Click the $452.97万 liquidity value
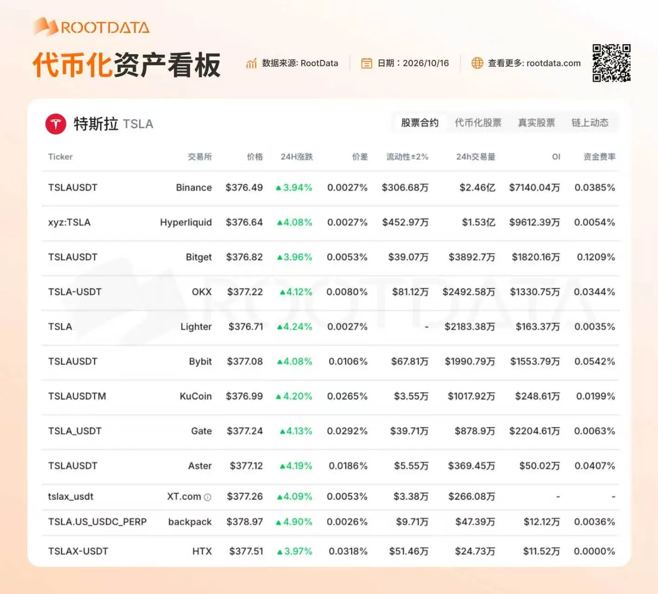This screenshot has width=658, height=594. point(405,222)
